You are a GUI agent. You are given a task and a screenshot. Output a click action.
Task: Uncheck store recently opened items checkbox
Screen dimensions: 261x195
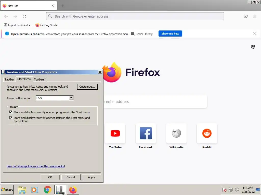(x=11, y=118)
